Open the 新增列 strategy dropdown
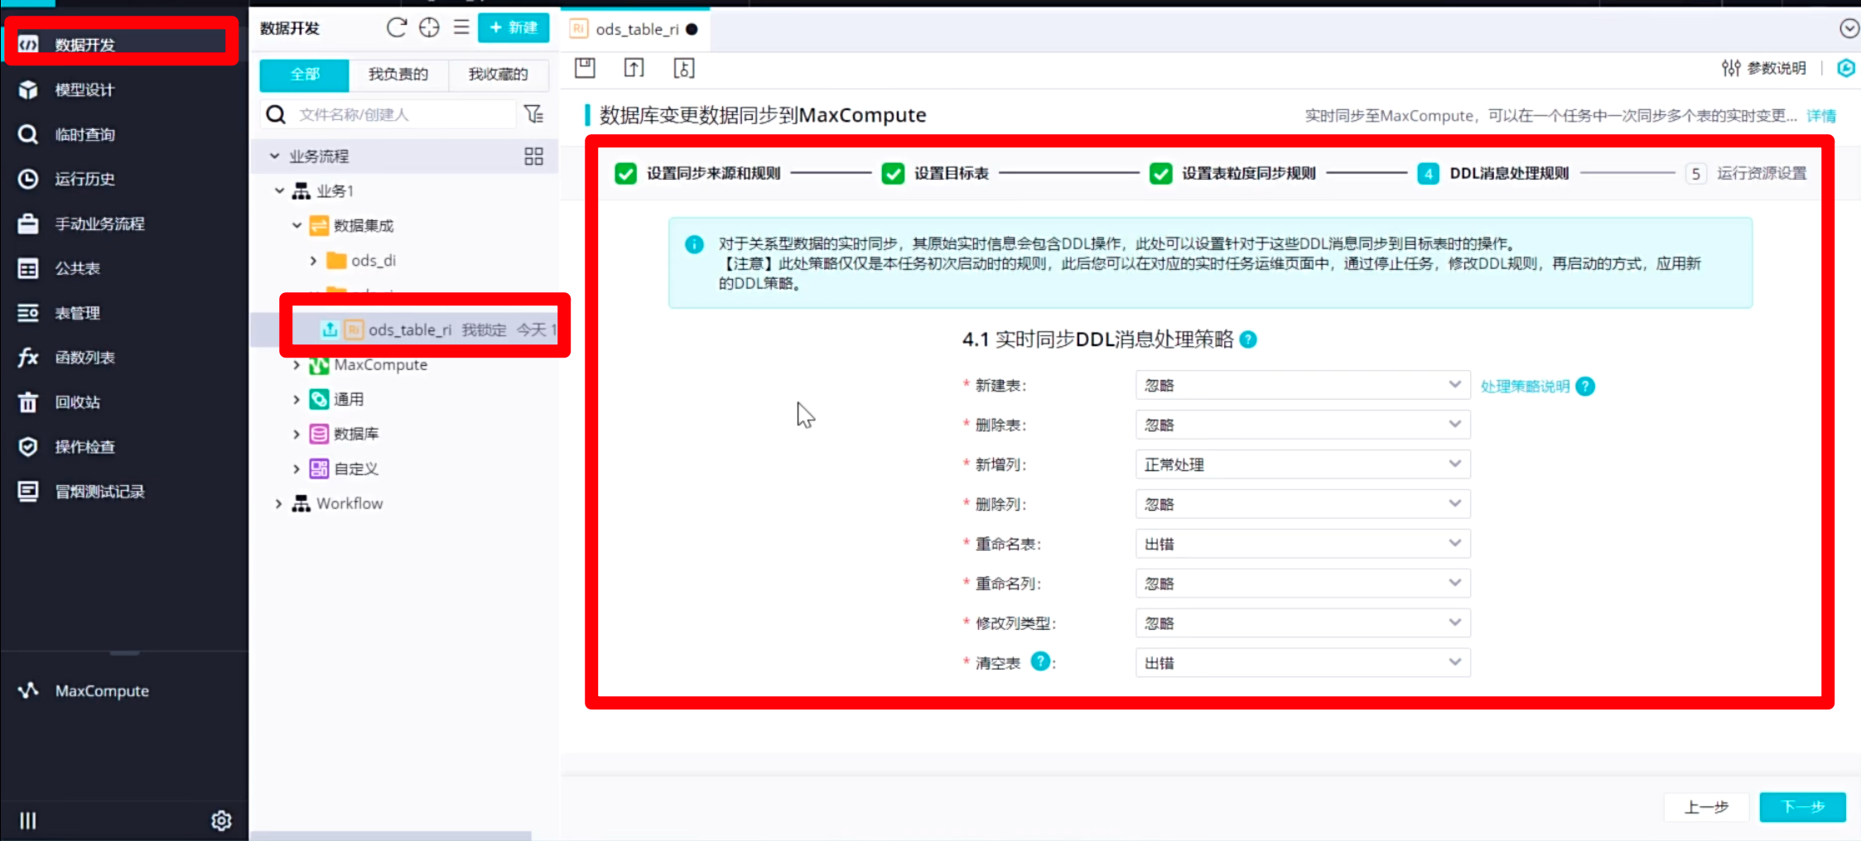 1302,464
